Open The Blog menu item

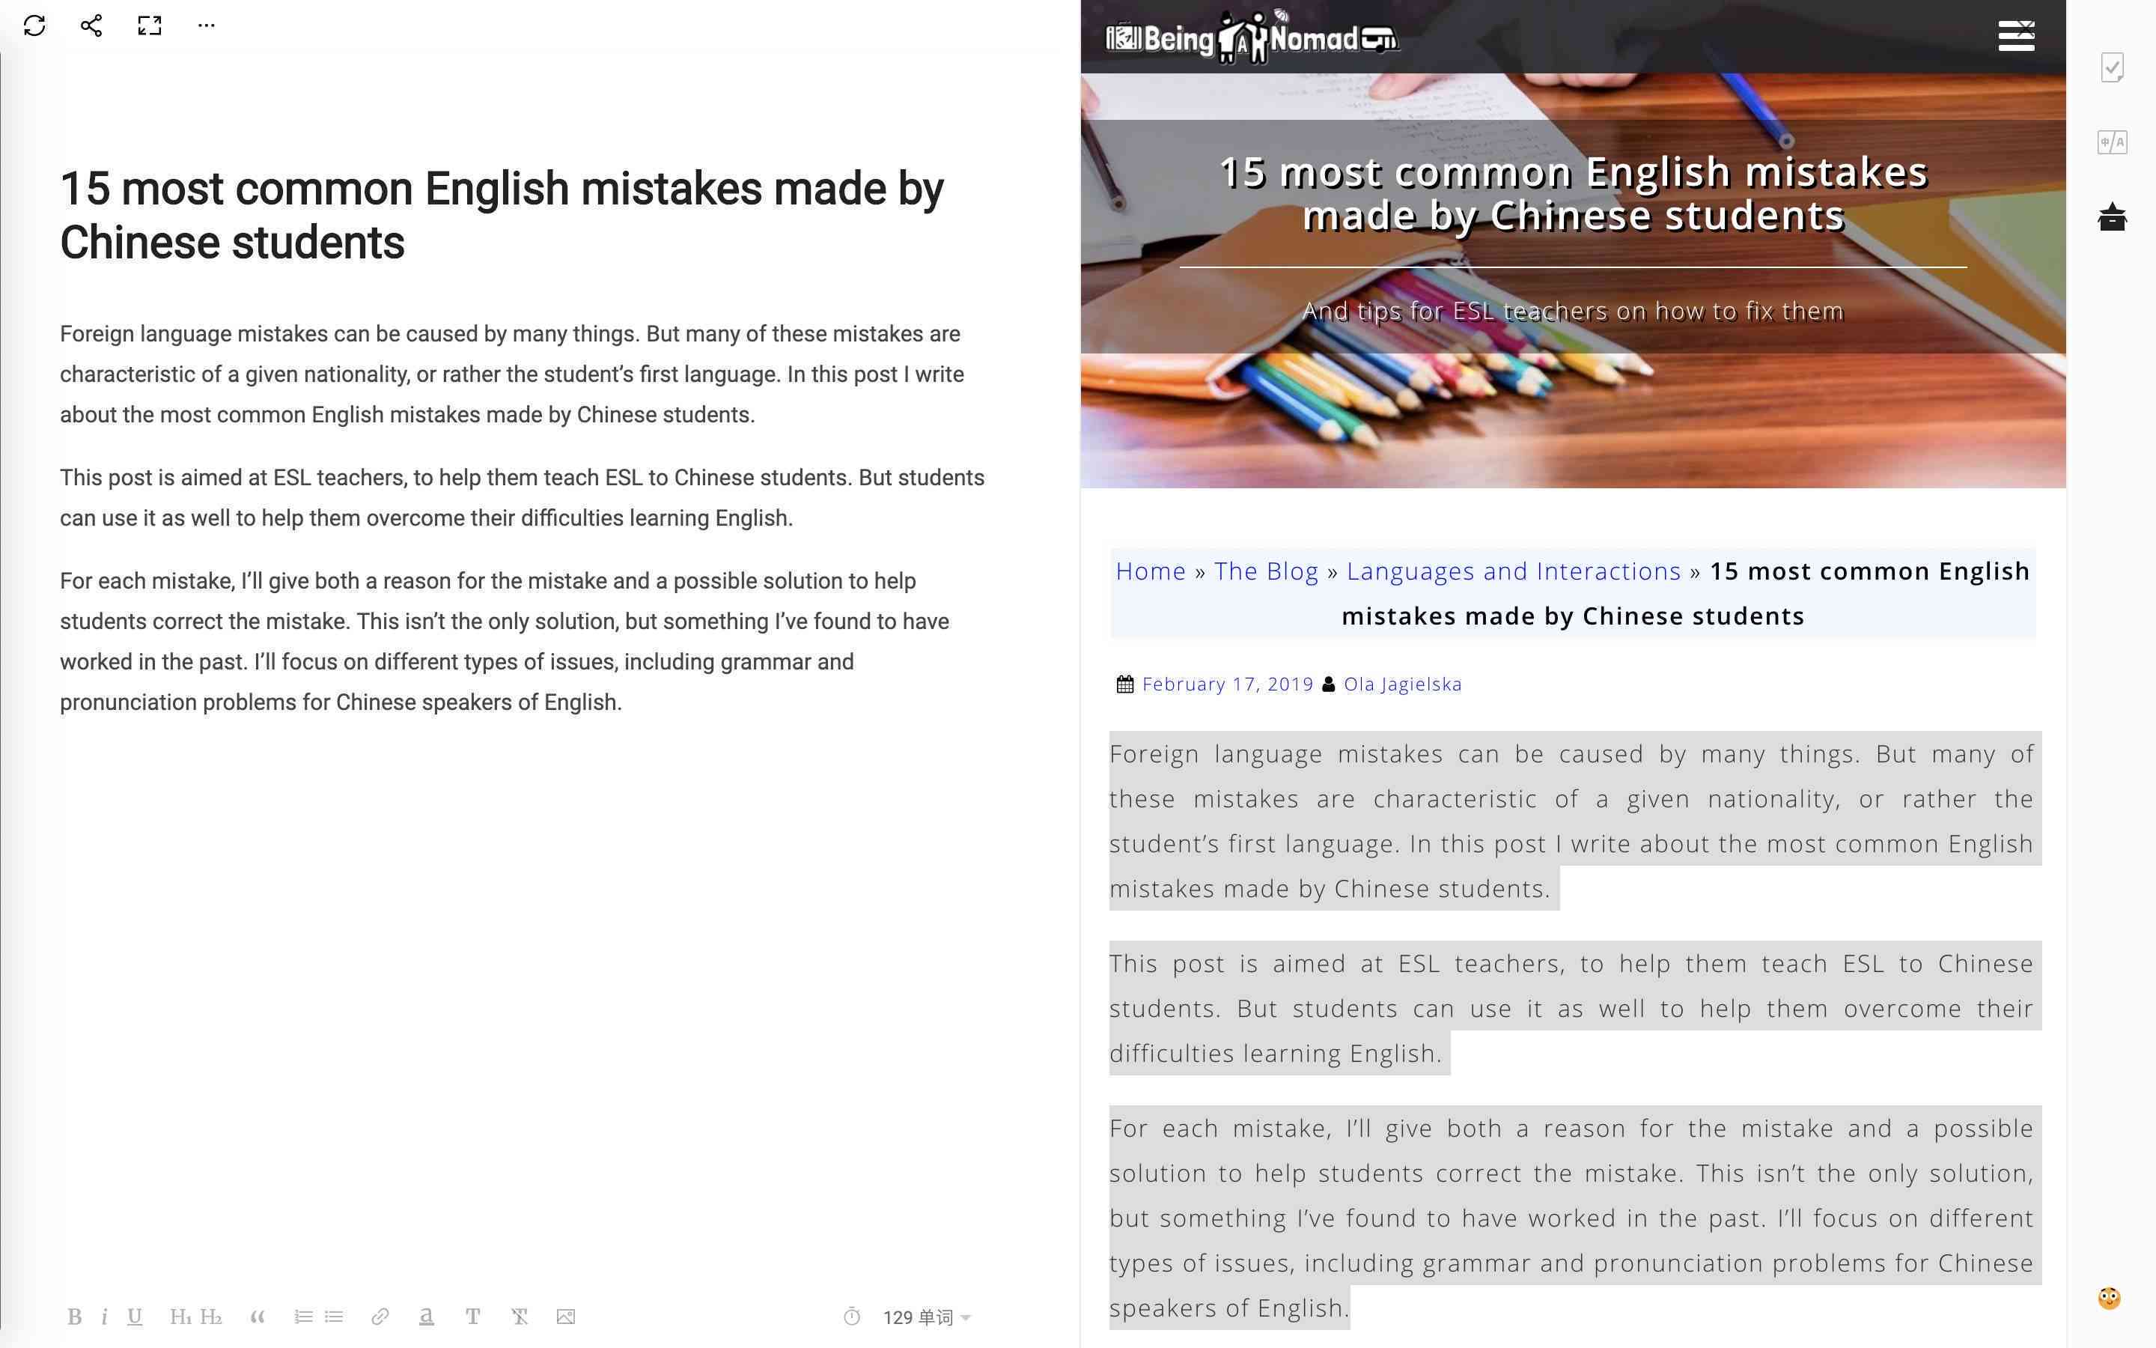point(1268,570)
